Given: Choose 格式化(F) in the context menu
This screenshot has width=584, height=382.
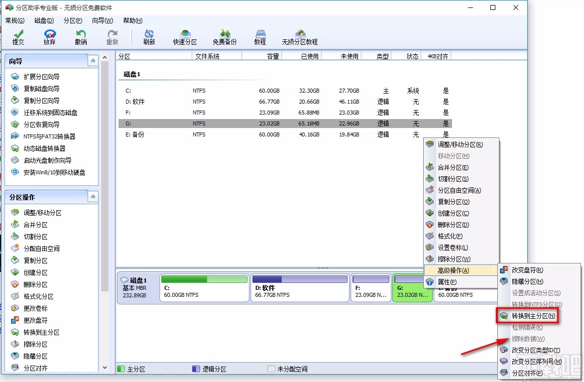Looking at the screenshot, I should 461,236.
